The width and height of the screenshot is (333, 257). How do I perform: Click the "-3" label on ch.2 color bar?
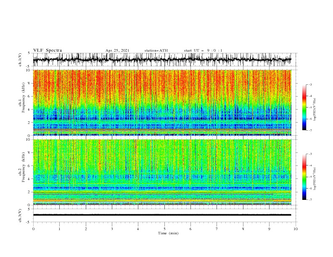tap(310, 154)
